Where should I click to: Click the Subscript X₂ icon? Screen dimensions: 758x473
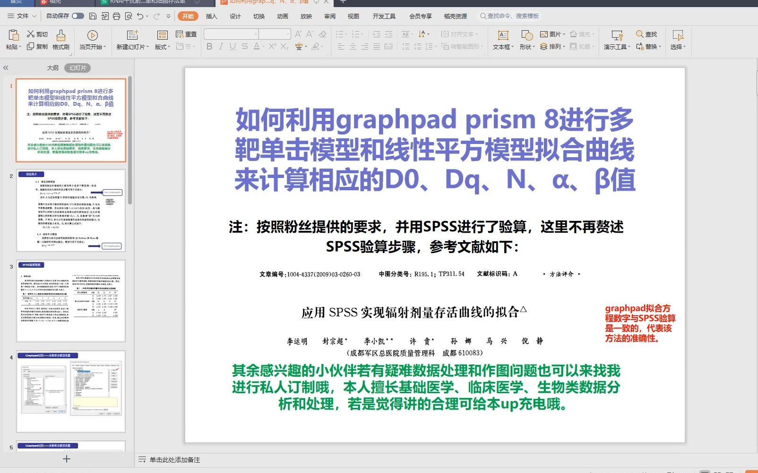point(284,46)
